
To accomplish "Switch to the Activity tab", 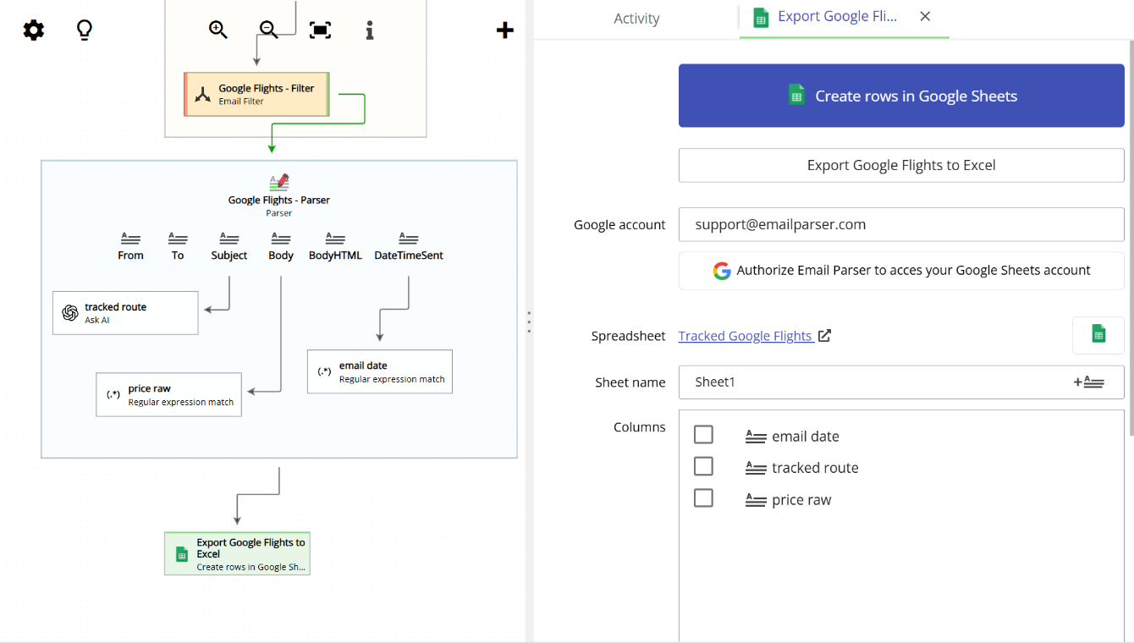I will [636, 18].
